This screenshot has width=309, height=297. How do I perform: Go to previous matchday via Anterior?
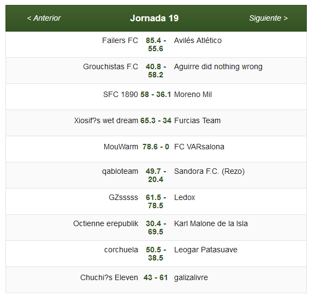click(44, 18)
